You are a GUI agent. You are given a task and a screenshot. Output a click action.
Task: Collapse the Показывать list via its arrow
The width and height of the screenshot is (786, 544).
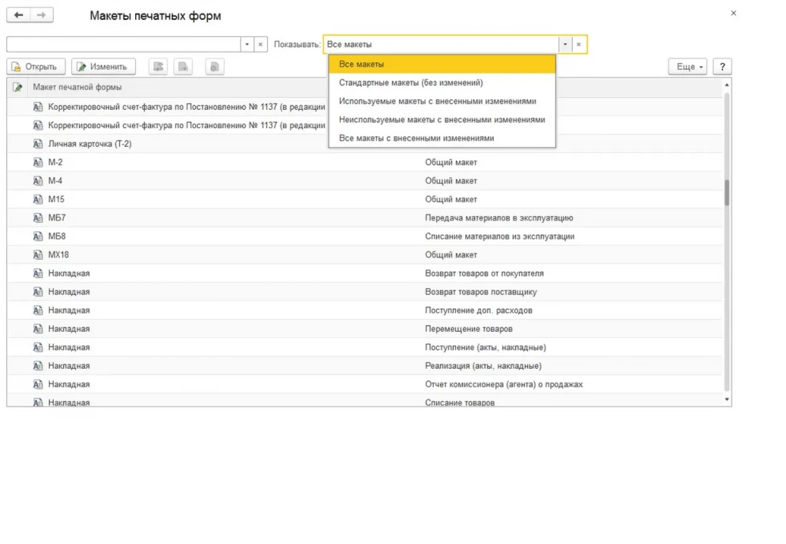point(565,44)
